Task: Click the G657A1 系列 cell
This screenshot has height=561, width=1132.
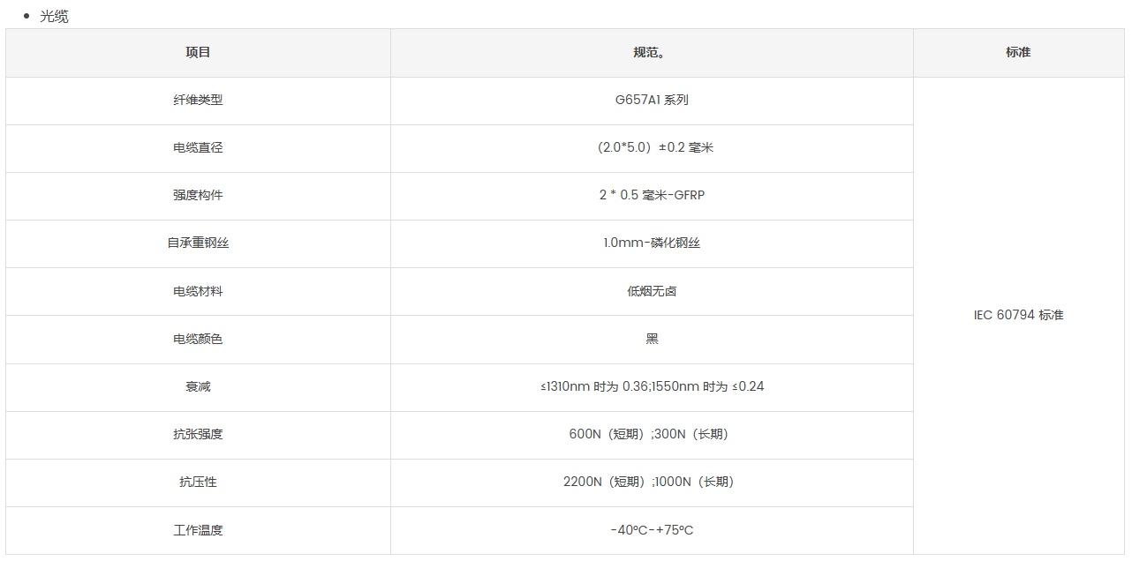Action: click(x=652, y=101)
